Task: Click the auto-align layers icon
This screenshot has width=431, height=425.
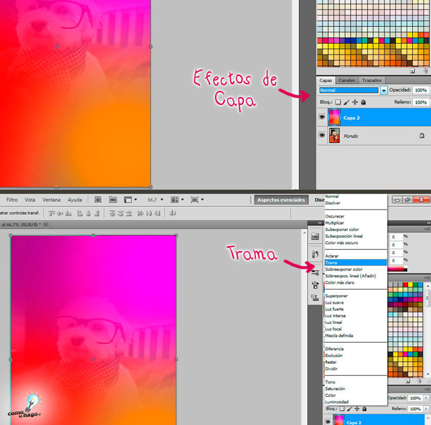Action: (x=172, y=214)
